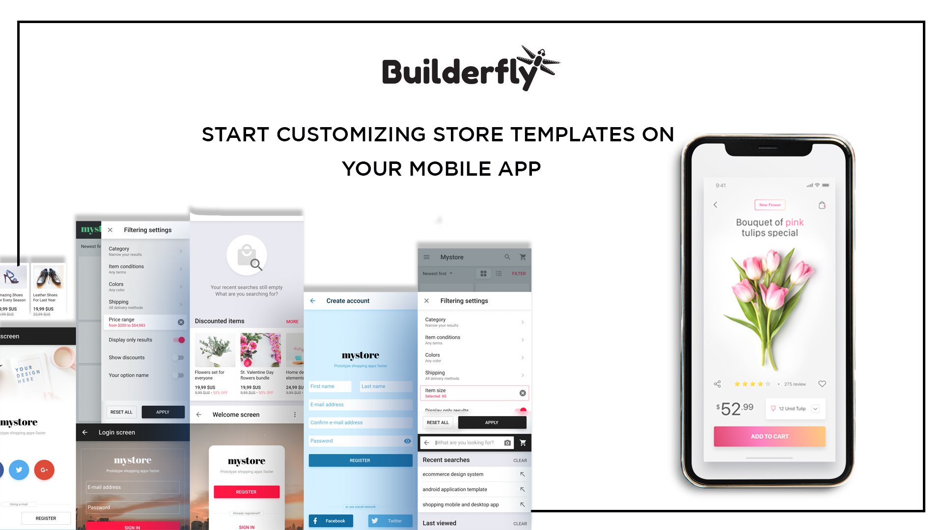Click the filter icon in Mystore toolbar
This screenshot has width=943, height=530.
click(519, 273)
